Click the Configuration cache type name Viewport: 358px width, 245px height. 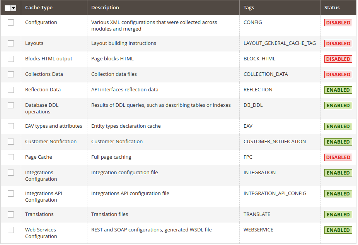tap(41, 22)
